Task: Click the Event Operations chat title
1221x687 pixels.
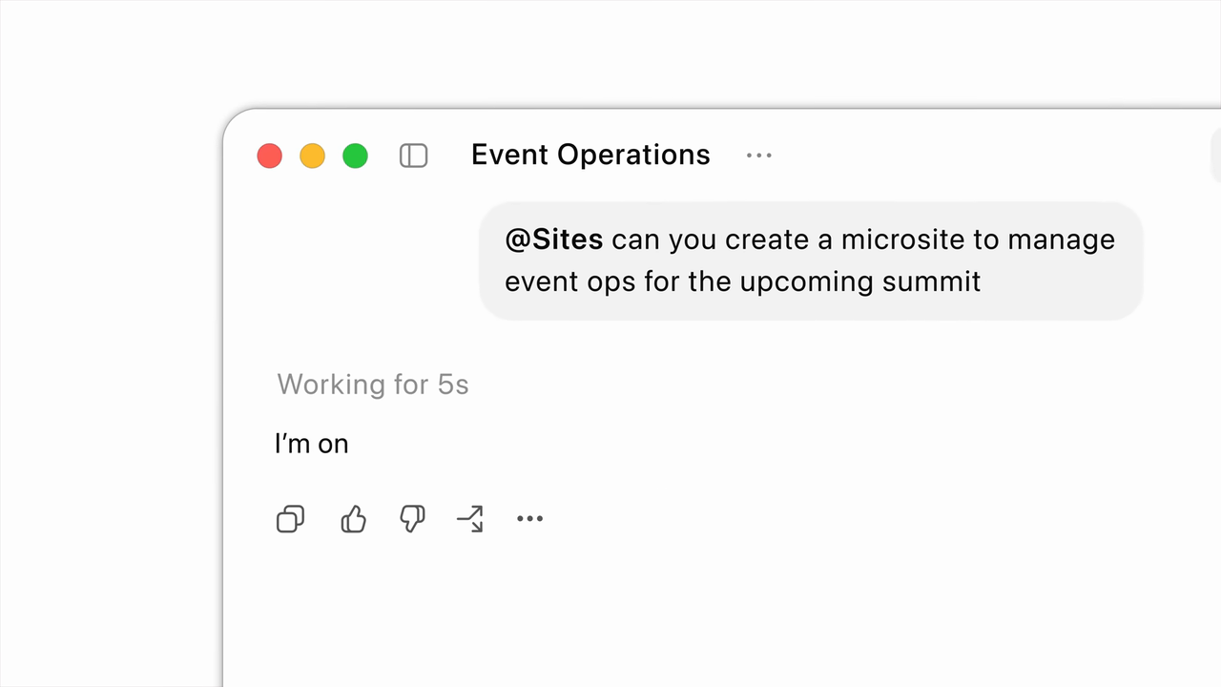Action: pyautogui.click(x=590, y=155)
